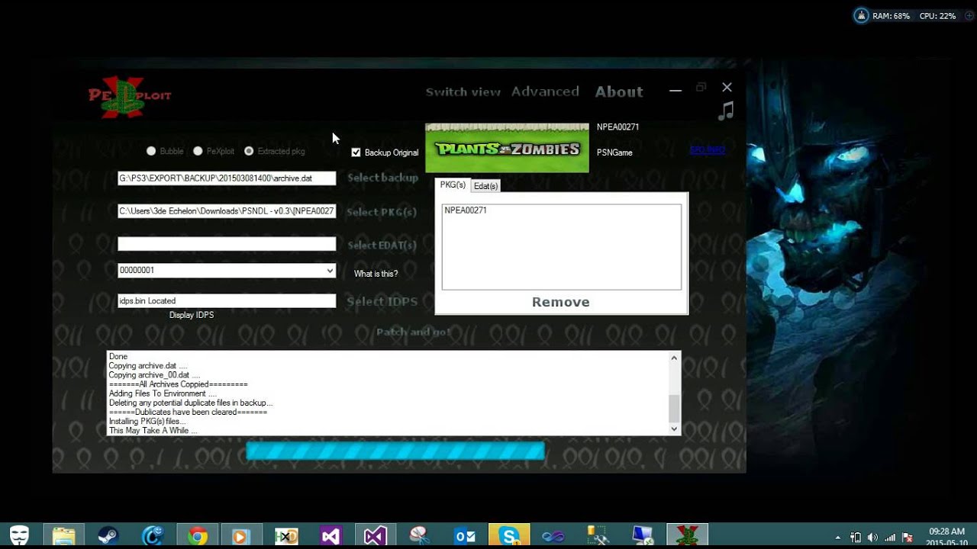Open the remote desktop monitor taskbar icon
Viewport: 977px width, 549px height.
click(642, 536)
